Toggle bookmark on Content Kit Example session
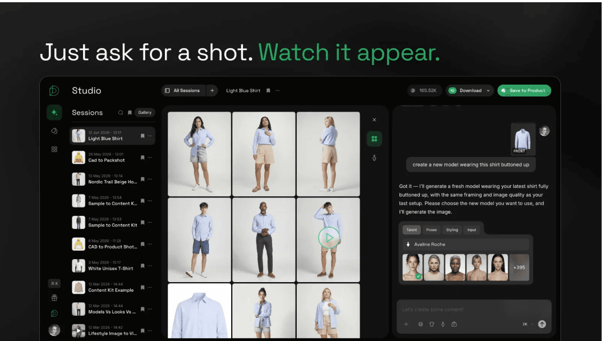This screenshot has height=341, width=602. click(143, 287)
